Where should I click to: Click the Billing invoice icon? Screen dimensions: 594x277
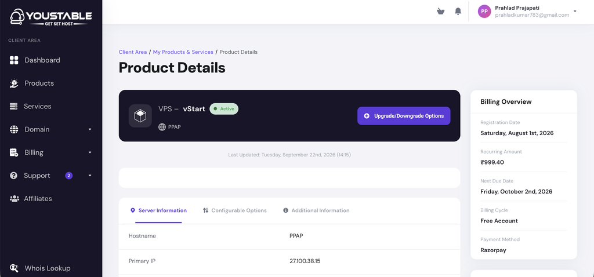tap(14, 152)
